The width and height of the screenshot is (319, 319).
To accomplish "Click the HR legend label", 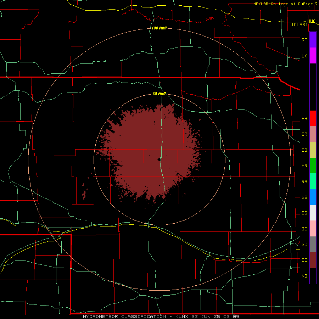I will pyautogui.click(x=304, y=166).
